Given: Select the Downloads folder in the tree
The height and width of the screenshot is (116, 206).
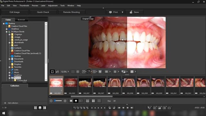Looking at the screenshot, I should 19,62.
